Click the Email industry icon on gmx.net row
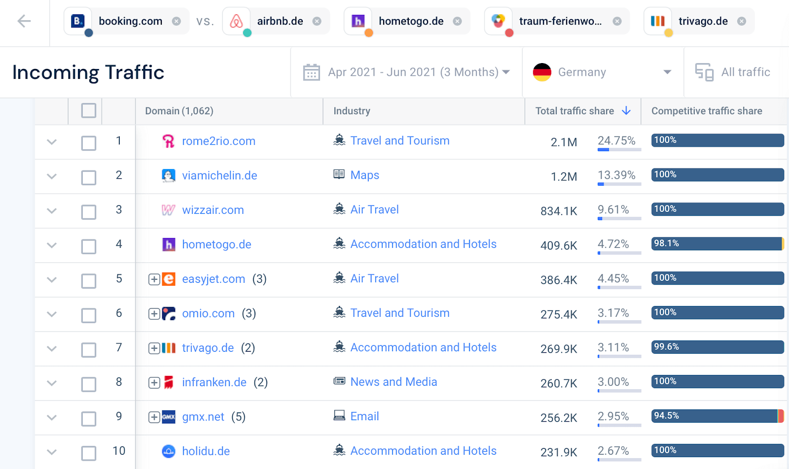The image size is (789, 469). coord(339,416)
